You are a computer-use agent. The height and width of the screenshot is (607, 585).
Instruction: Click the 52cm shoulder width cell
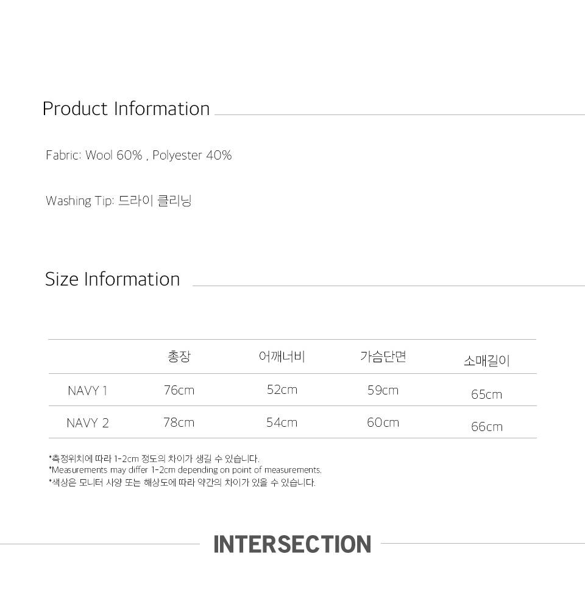[x=282, y=390]
